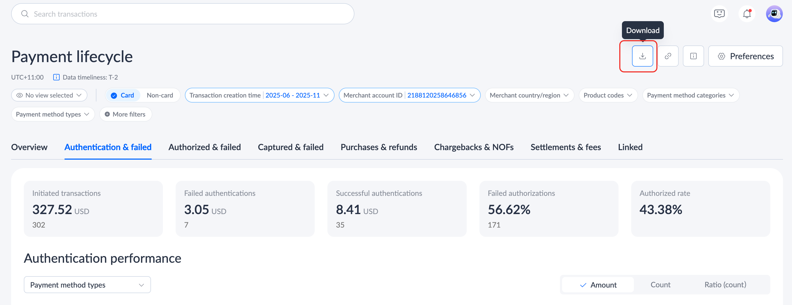This screenshot has width=792, height=305.
Task: Open the info panel icon button
Action: [x=693, y=56]
